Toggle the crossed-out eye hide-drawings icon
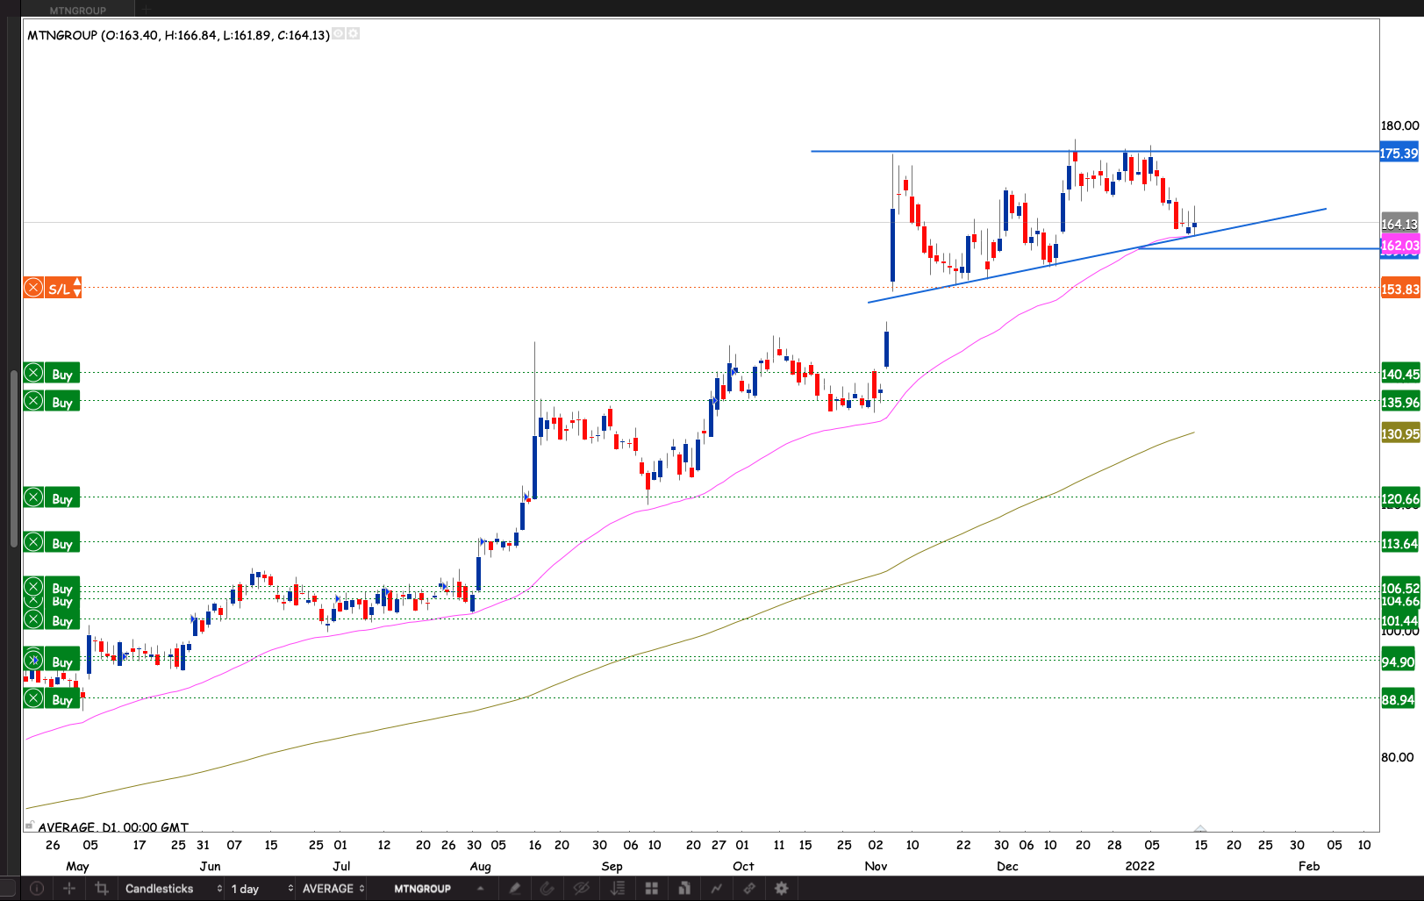Image resolution: width=1424 pixels, height=901 pixels. 581,889
